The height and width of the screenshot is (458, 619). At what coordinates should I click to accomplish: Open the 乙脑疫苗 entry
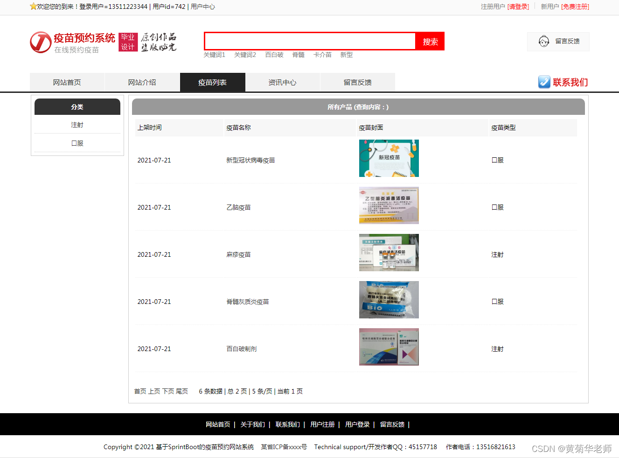pos(238,207)
